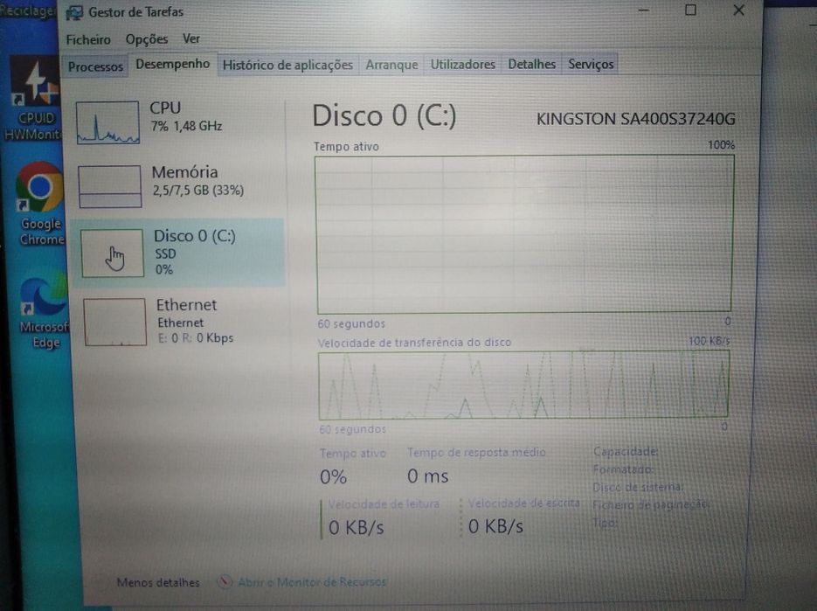
Task: Maximize the Gestor de Tarefas window
Action: pyautogui.click(x=690, y=10)
